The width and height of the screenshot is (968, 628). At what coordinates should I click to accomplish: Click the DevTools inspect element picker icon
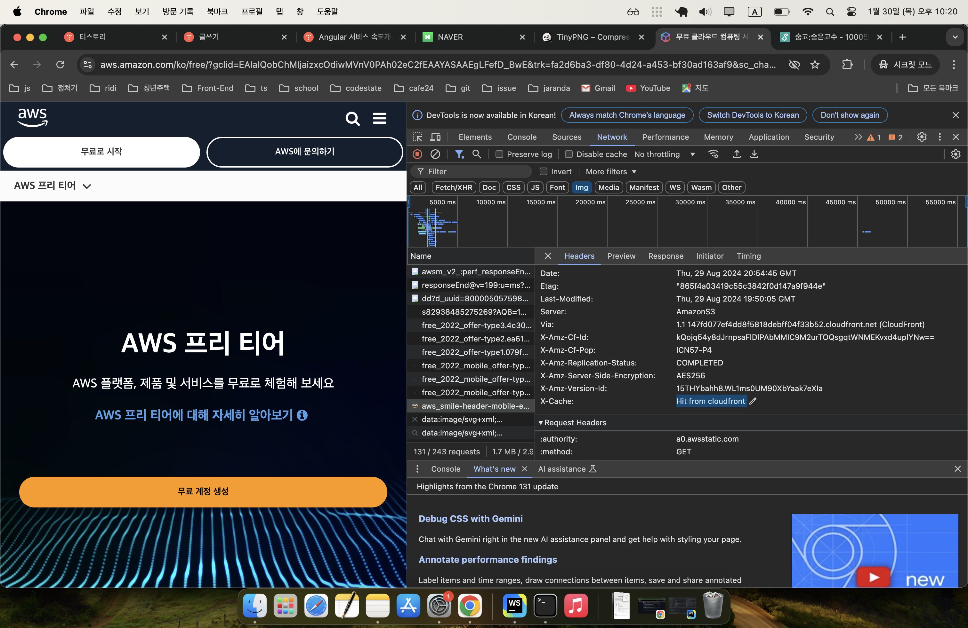click(417, 137)
